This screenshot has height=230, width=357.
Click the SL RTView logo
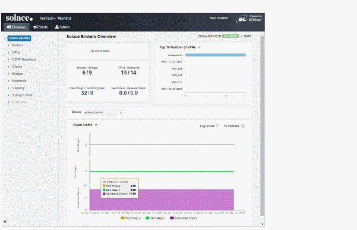[249, 18]
